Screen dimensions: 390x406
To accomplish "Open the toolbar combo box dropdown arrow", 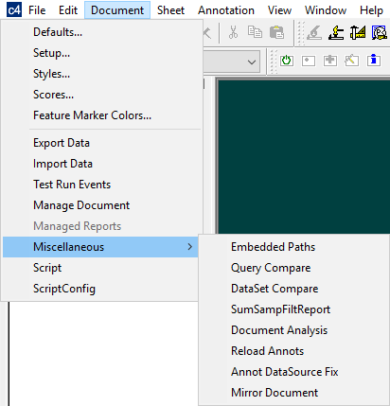I will [x=252, y=62].
